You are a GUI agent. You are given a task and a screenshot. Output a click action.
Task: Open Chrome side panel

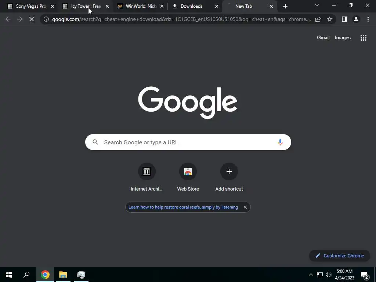click(344, 19)
